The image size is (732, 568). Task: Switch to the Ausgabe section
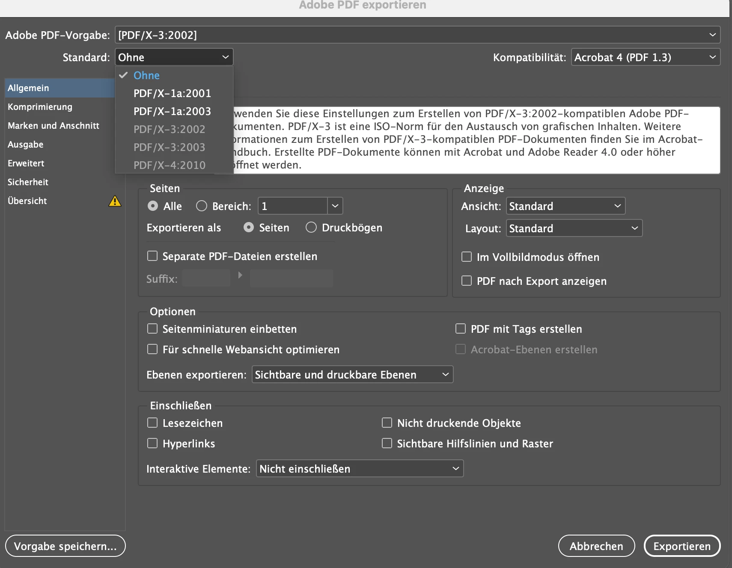pyautogui.click(x=60, y=144)
